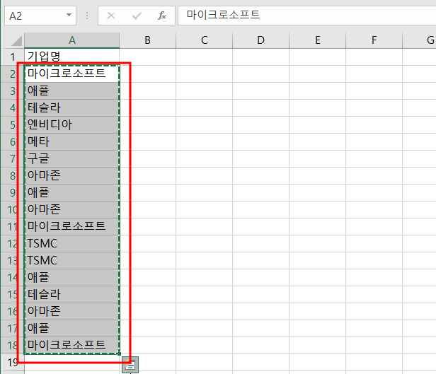Select column B header
Viewport: 436px width, 374px height.
click(148, 40)
